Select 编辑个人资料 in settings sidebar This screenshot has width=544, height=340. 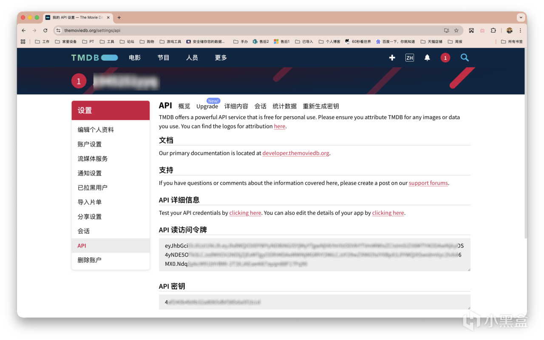pyautogui.click(x=110, y=130)
